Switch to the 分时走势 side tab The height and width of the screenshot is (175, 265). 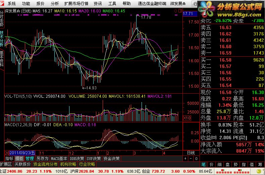click(2, 18)
